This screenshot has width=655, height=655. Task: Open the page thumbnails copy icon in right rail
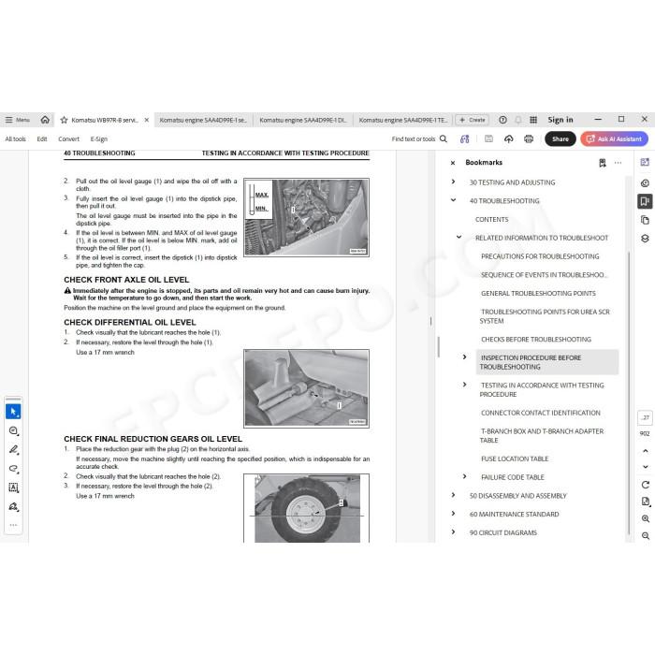pos(645,220)
